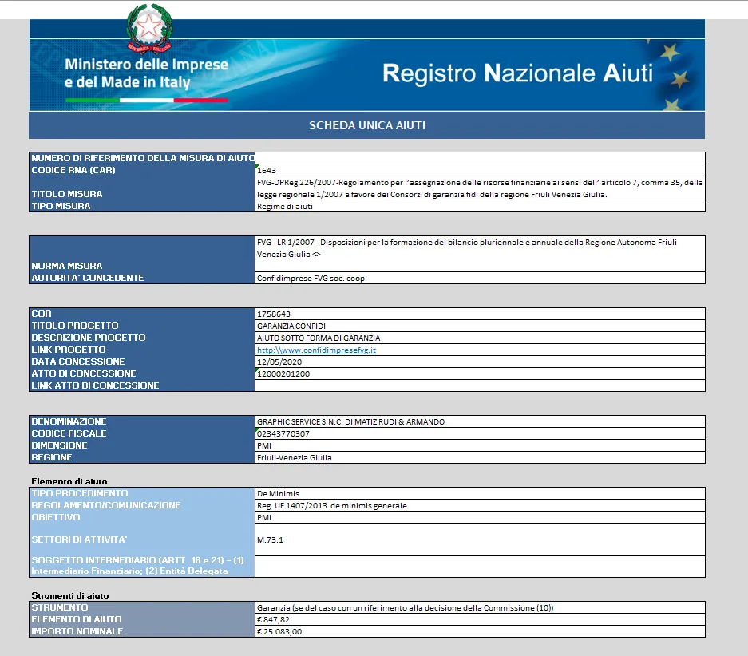The height and width of the screenshot is (656, 748).
Task: Select the 'Reg. UE 1407/2013' regulation cell
Action: (480, 506)
